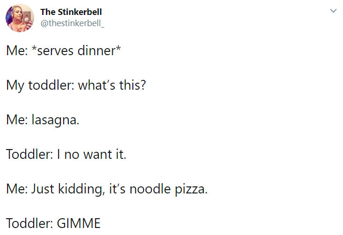Select the line "Me: *serves dinner*"

(64, 50)
